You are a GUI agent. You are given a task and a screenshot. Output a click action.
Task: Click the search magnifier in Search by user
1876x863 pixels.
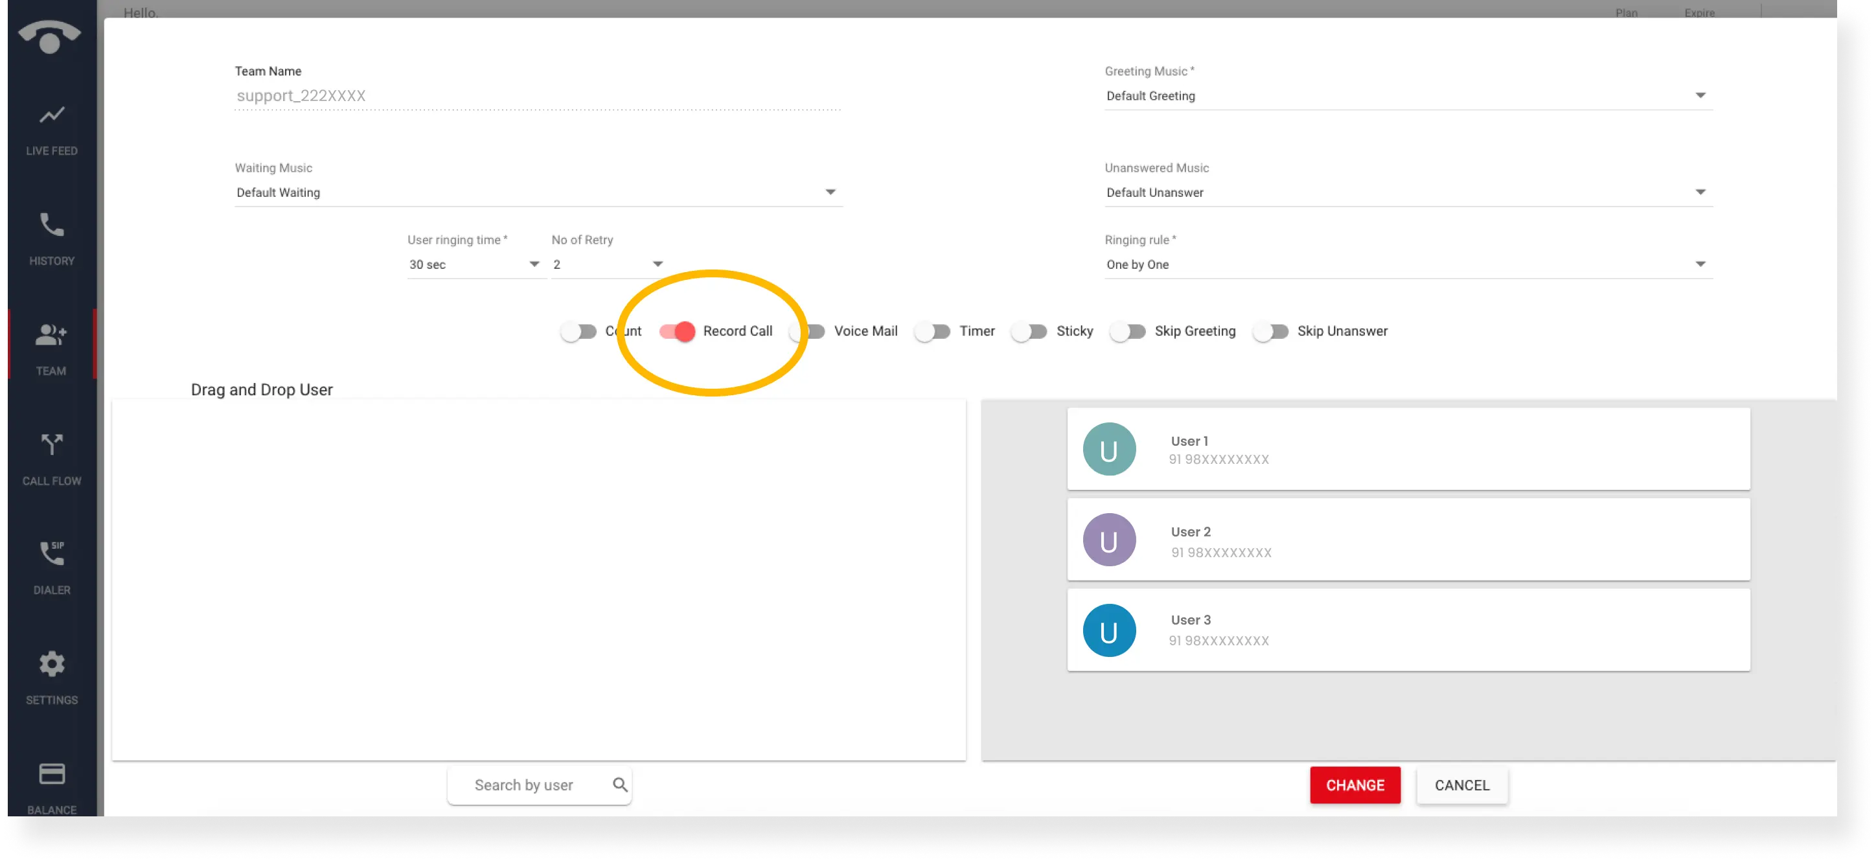click(620, 785)
